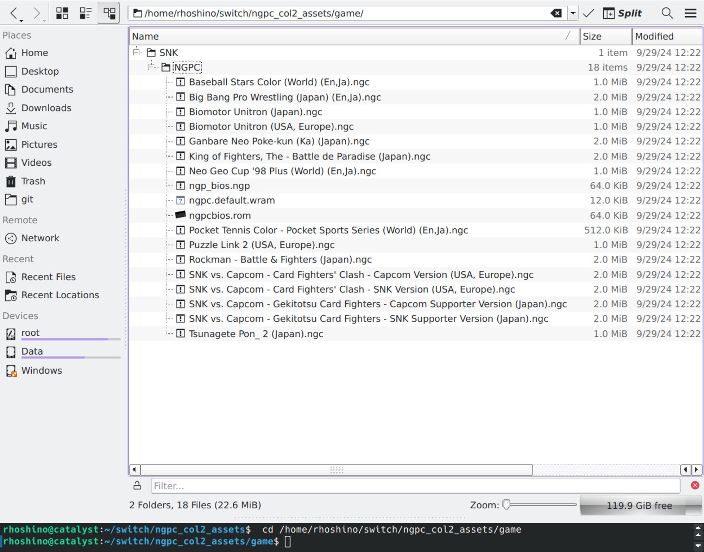Screen dimensions: 704x552
Task: Select Neo Geo Cup '98 Plus file
Action: tap(282, 171)
